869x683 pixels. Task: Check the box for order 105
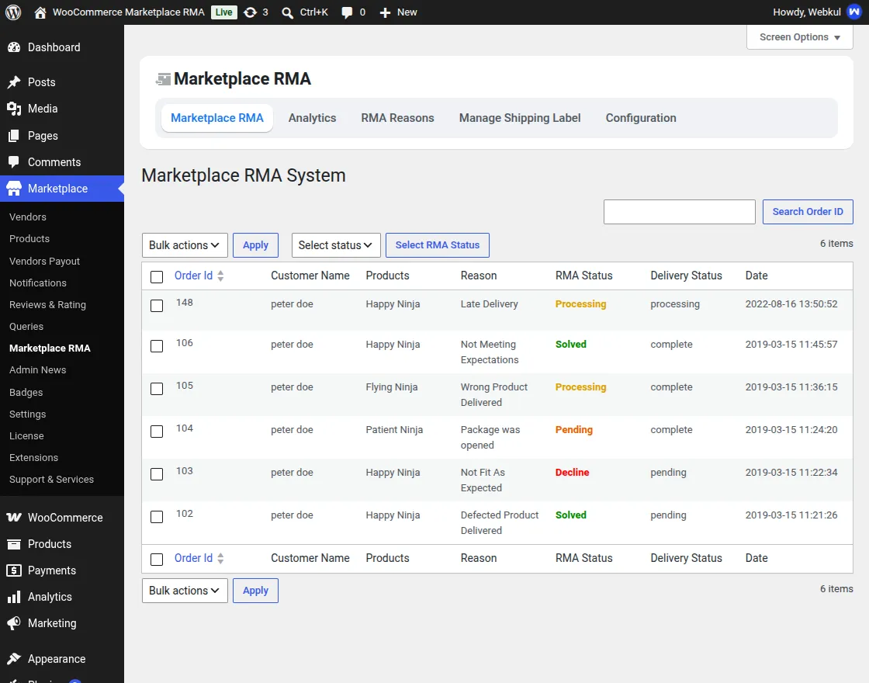tap(157, 389)
